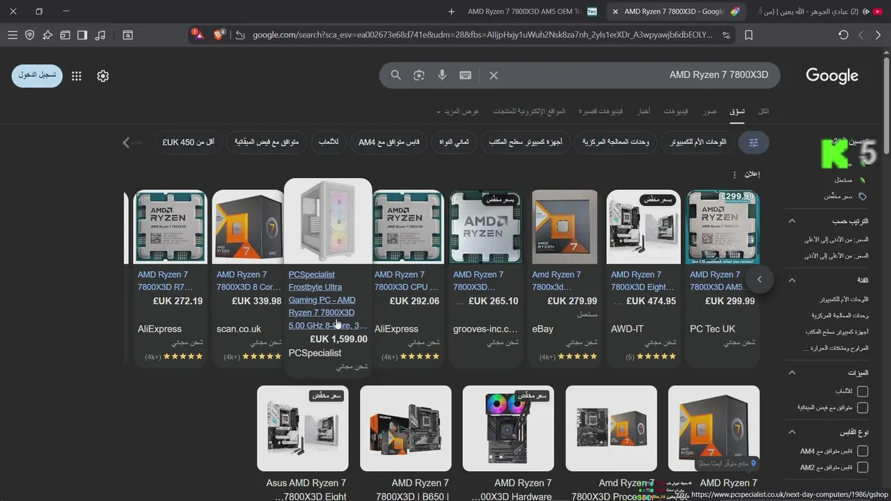The height and width of the screenshot is (501, 891).
Task: Search by image with Lens icon
Action: (419, 75)
